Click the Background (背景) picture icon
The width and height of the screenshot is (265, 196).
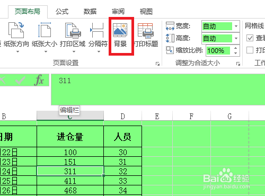coord(120,30)
